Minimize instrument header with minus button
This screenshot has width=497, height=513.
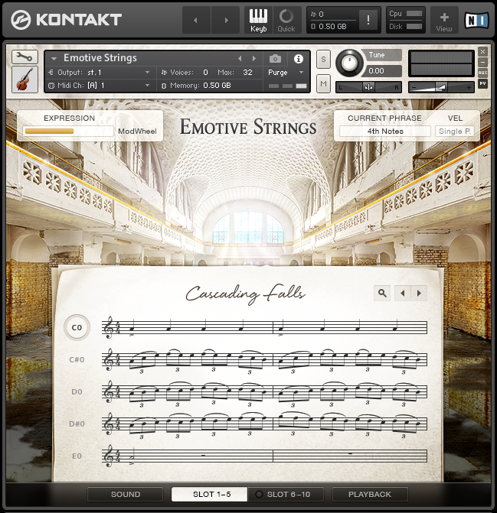[482, 62]
